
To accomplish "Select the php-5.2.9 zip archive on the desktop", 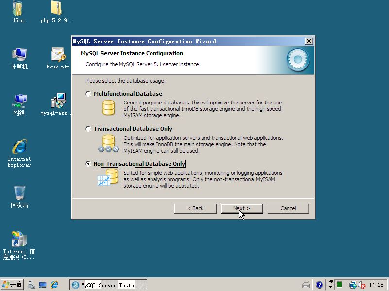I will pyautogui.click(x=57, y=12).
